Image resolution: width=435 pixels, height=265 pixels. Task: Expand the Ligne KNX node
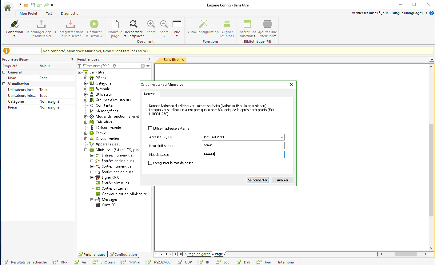point(92,177)
